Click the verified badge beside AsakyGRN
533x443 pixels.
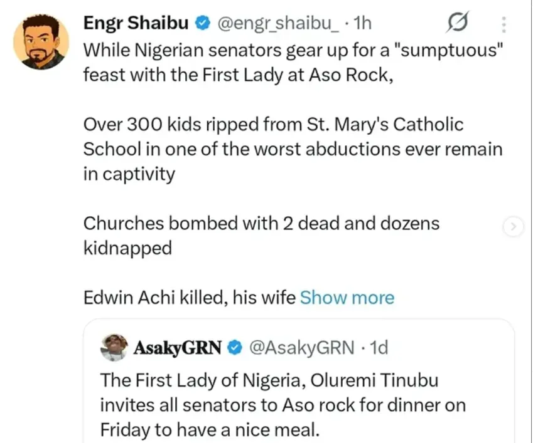[x=235, y=347]
